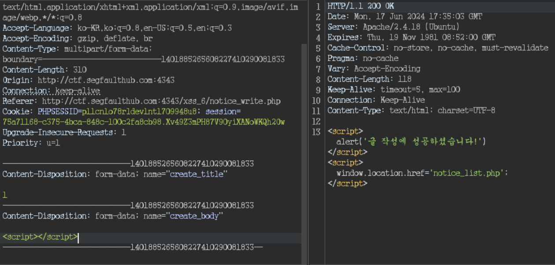The height and width of the screenshot is (265, 555).
Task: Click the boundary value line in Content-Type
Action: tap(144, 59)
